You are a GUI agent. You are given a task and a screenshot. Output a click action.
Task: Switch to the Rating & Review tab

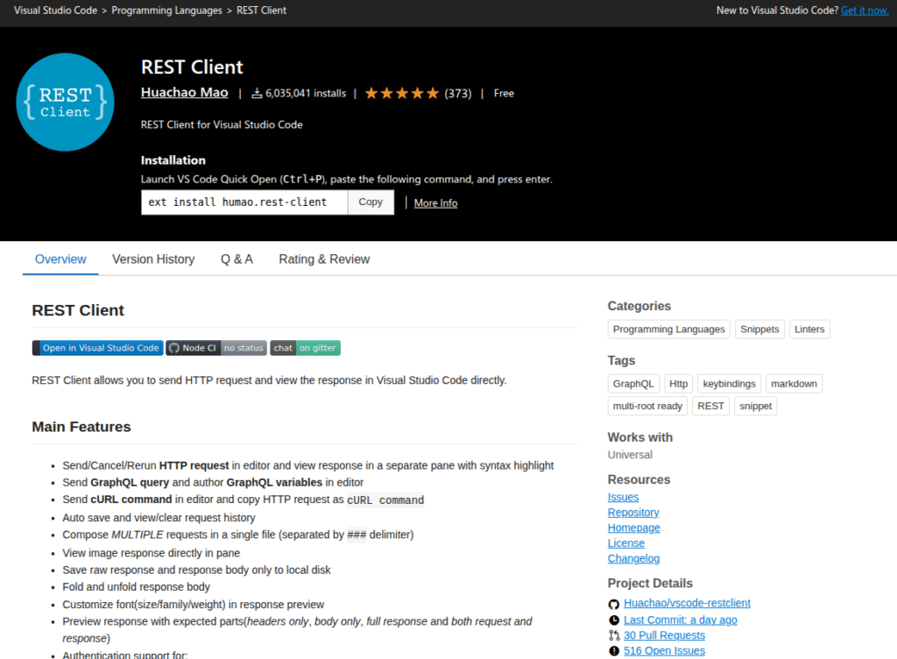[x=324, y=259]
